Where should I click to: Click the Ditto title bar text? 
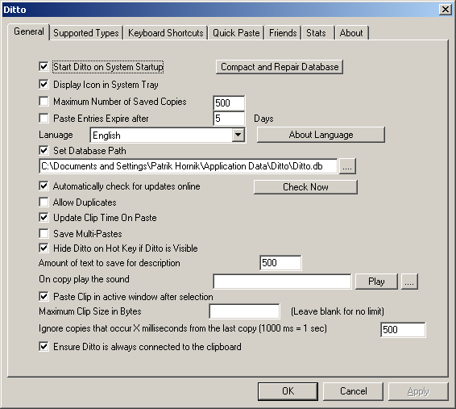coord(15,10)
